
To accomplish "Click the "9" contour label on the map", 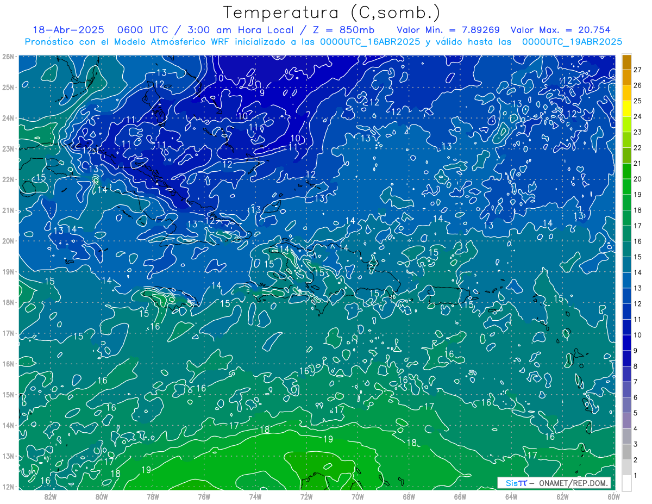I will coord(262,93).
